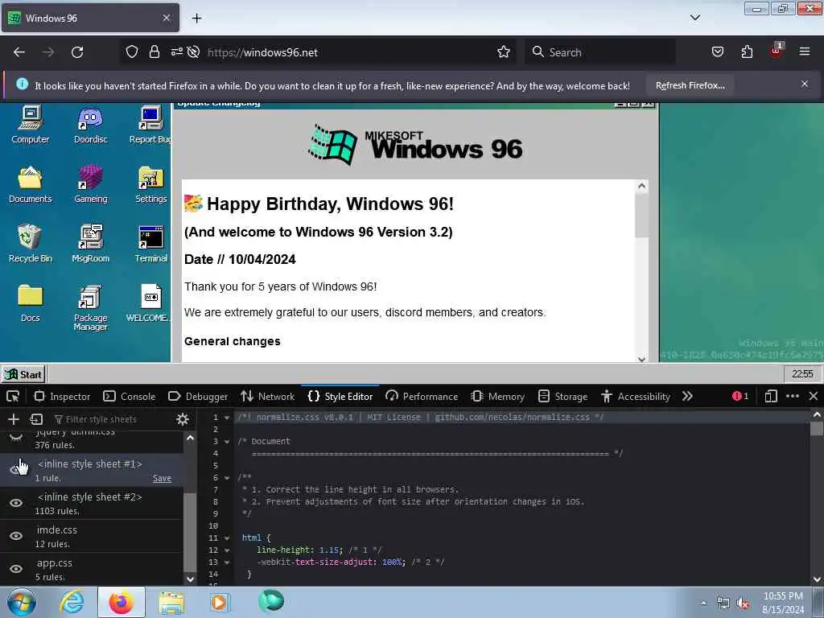Click the code editor vertical scrollbar thumb
Viewport: 824px width, 618px height.
(x=817, y=429)
